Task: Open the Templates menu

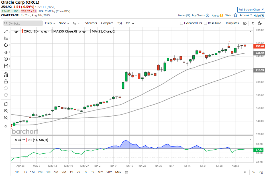Action: (x=232, y=23)
